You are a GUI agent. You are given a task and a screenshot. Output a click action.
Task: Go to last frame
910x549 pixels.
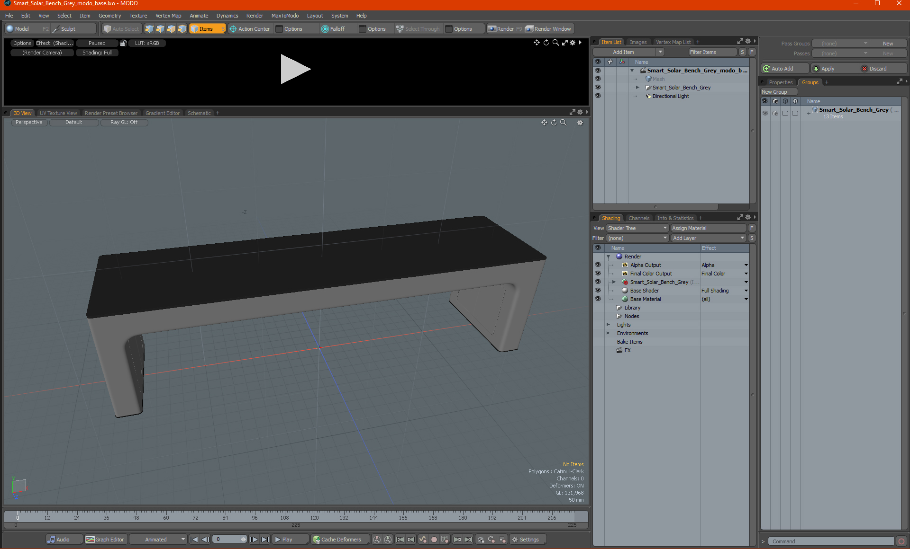pos(265,540)
